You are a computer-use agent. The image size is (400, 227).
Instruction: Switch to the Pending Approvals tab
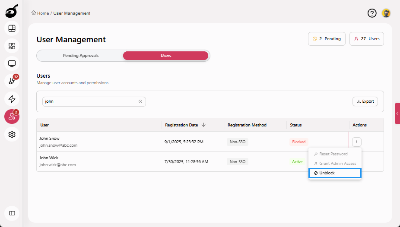(x=81, y=56)
